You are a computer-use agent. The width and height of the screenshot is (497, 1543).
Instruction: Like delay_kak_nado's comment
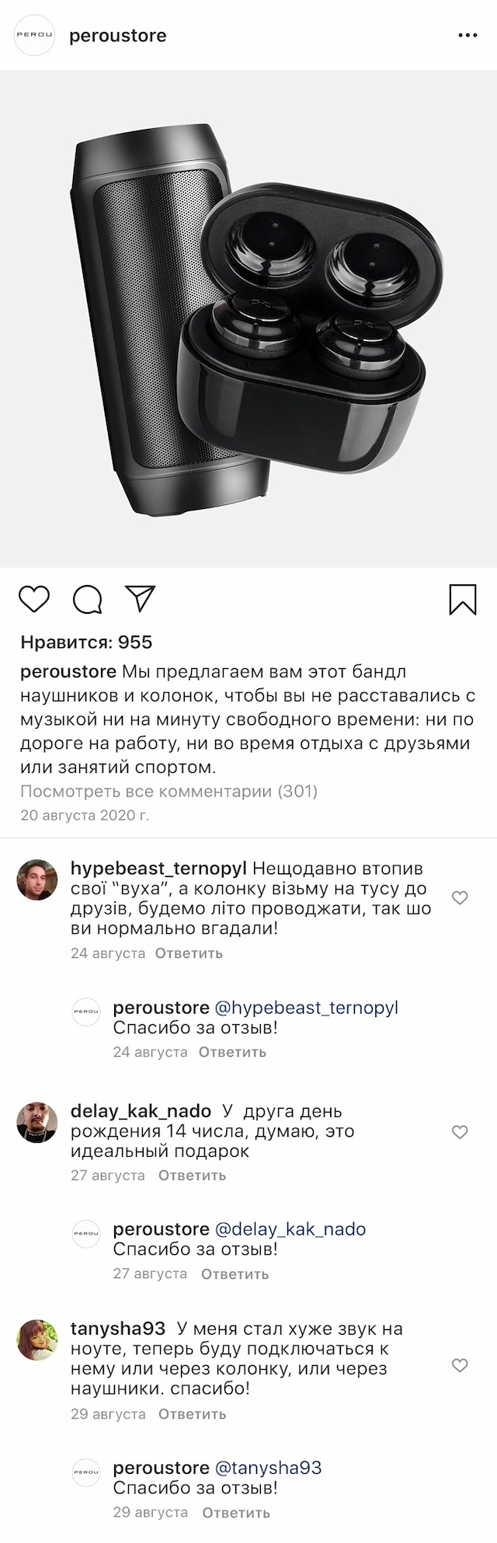(460, 1132)
